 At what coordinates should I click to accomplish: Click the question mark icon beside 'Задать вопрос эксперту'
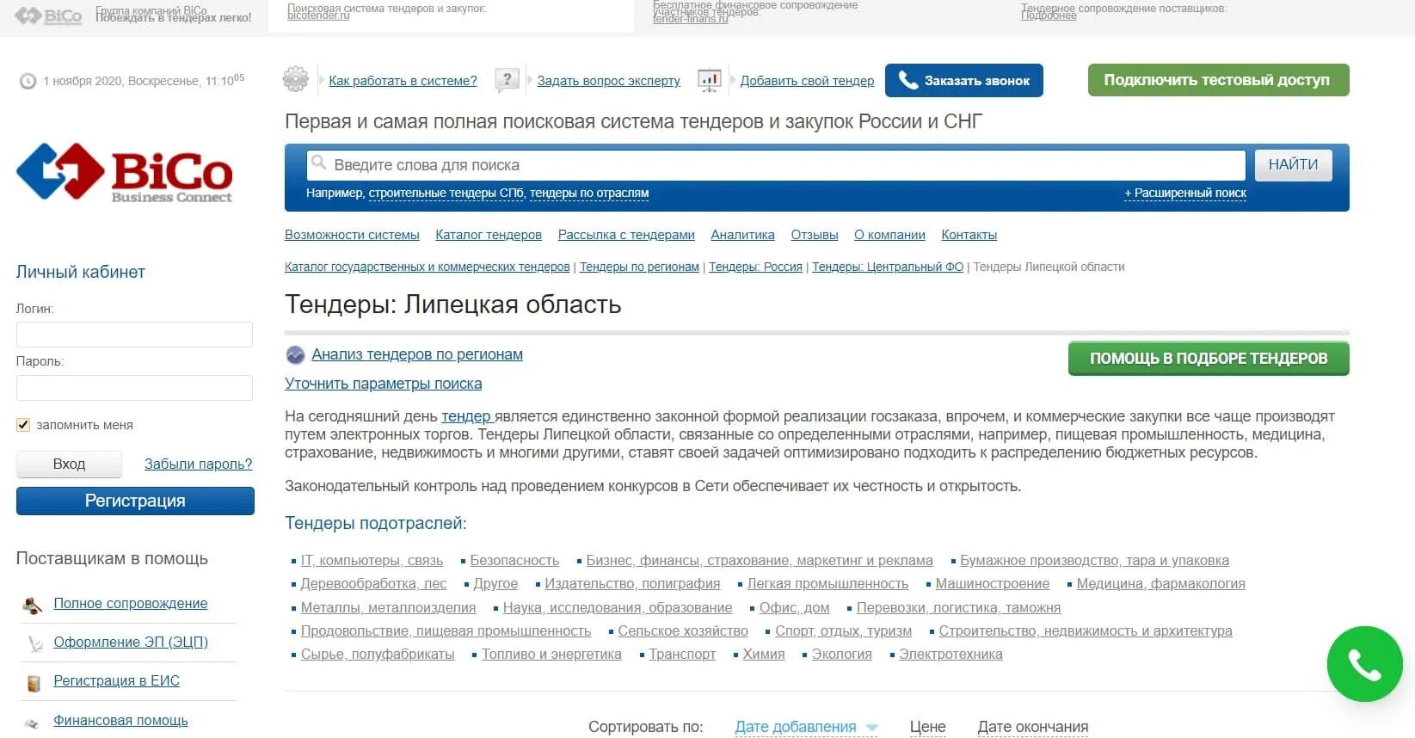(x=508, y=81)
